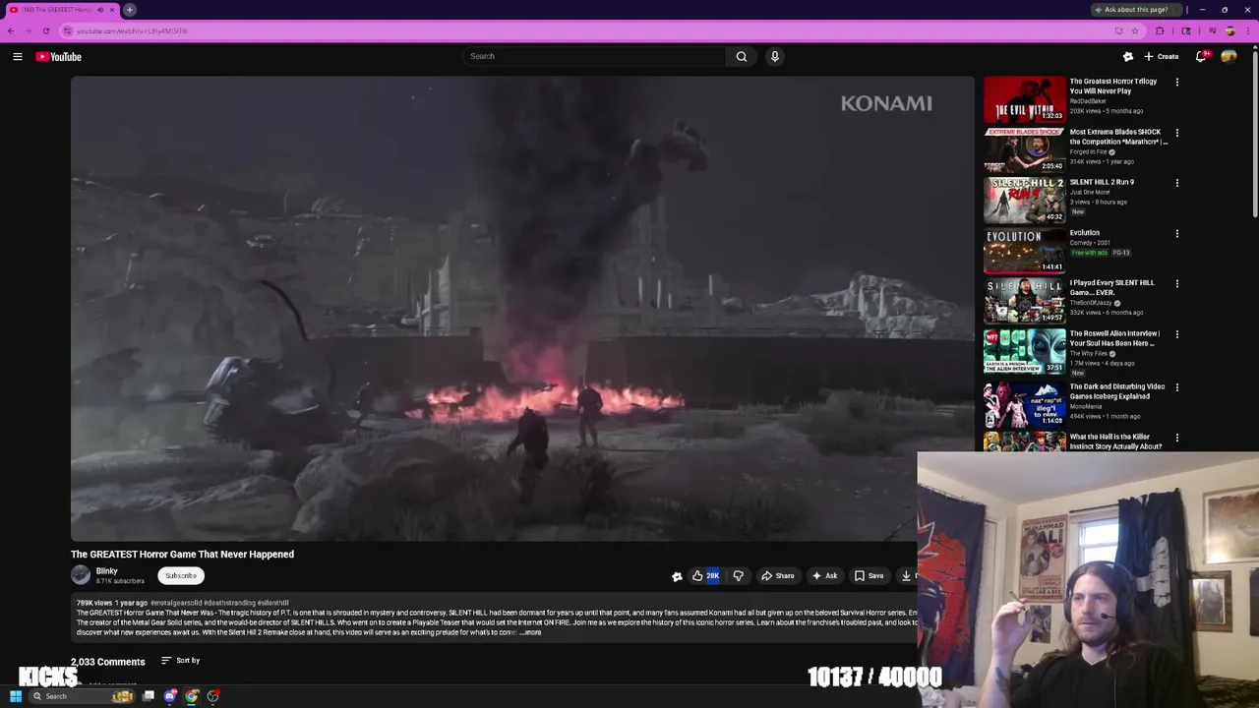The width and height of the screenshot is (1259, 708).
Task: Click the Create button in the YouTube header
Action: click(x=1162, y=57)
